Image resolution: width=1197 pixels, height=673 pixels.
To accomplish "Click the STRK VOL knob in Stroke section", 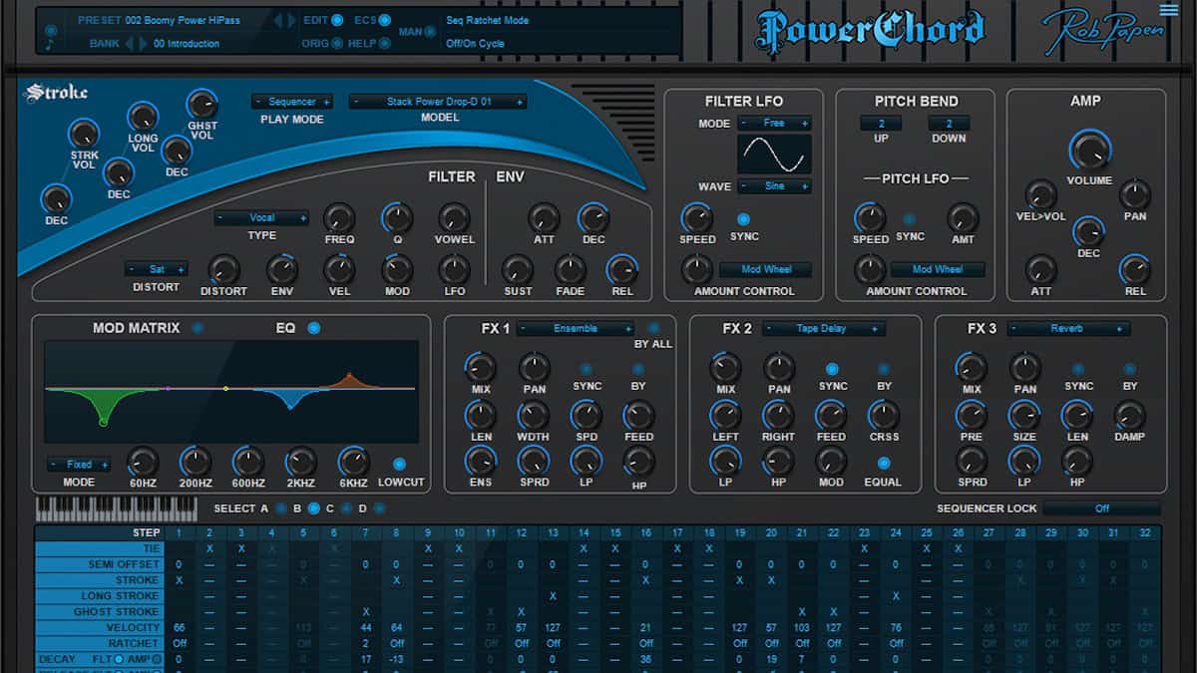I will [x=84, y=134].
